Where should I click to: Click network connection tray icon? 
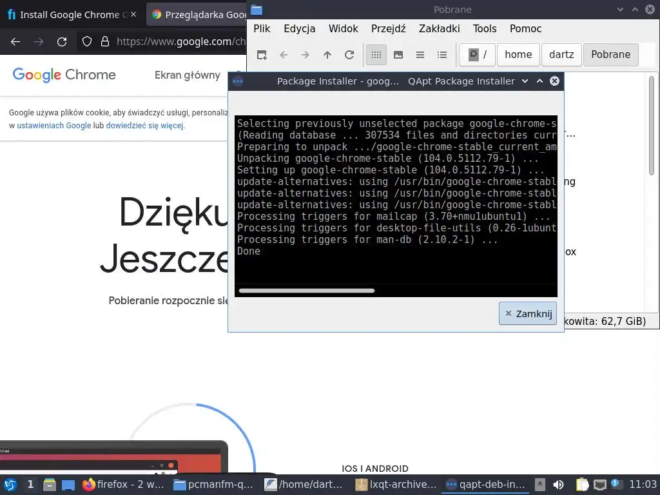pos(600,485)
